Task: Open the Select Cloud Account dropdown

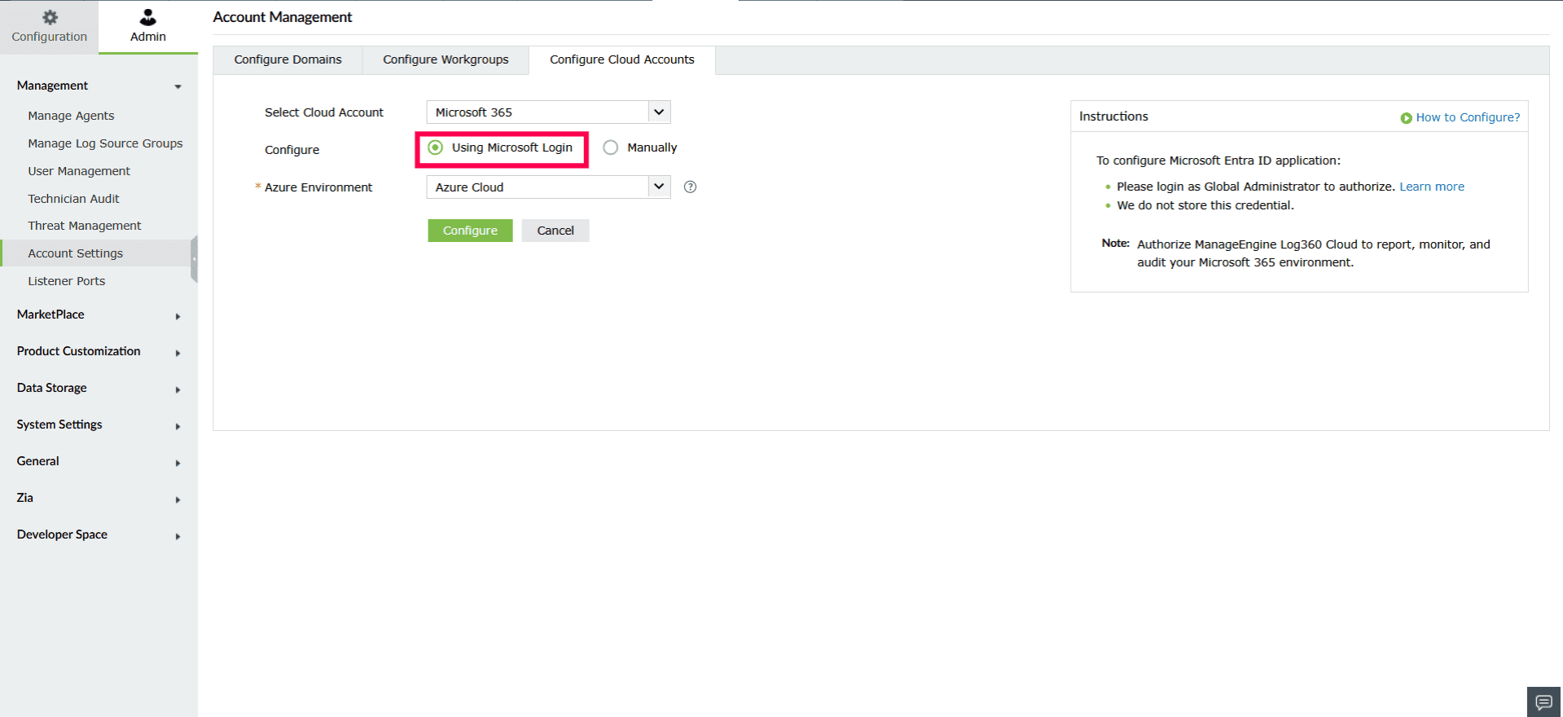Action: tap(548, 112)
